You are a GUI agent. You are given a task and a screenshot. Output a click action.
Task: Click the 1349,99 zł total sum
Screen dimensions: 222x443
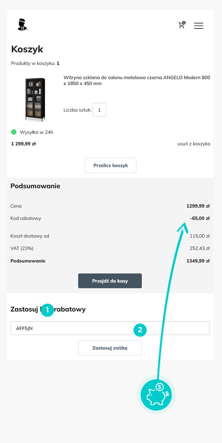tap(198, 261)
